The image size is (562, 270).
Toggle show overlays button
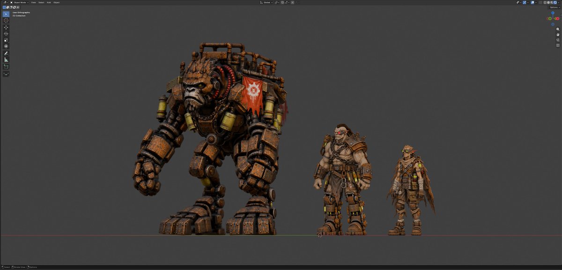pos(533,3)
